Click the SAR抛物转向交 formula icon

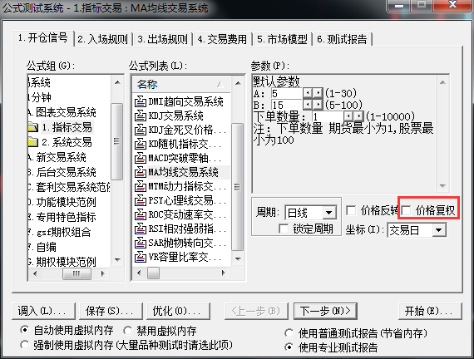[x=141, y=243]
